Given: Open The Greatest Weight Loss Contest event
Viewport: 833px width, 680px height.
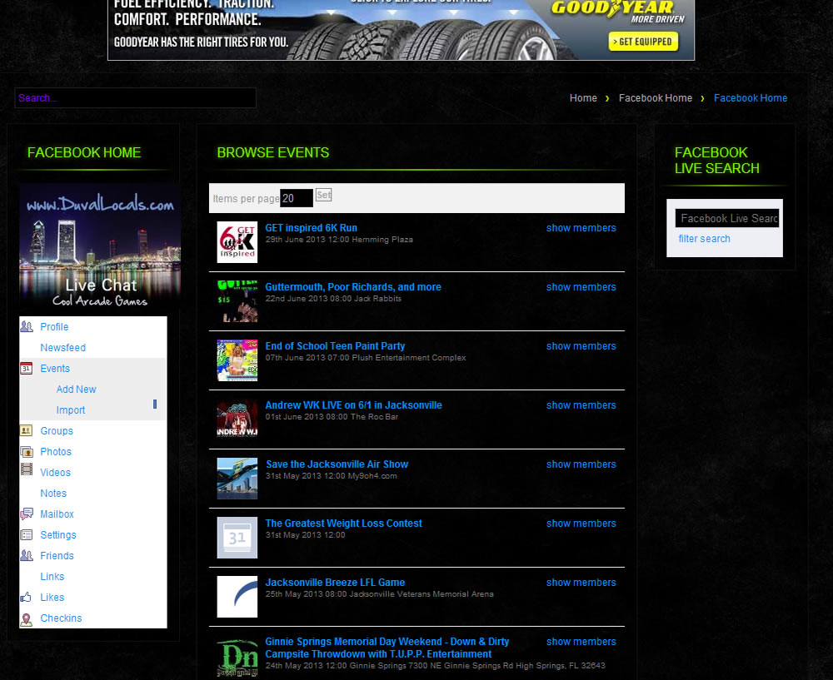Looking at the screenshot, I should [x=343, y=524].
